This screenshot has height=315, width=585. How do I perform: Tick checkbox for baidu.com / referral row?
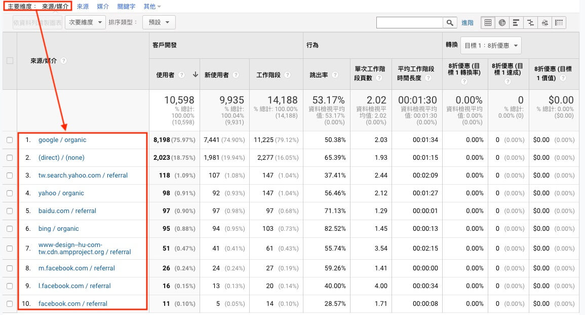click(x=10, y=211)
